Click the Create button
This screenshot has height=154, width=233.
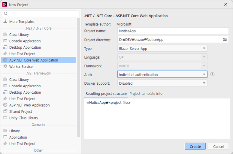195,146
